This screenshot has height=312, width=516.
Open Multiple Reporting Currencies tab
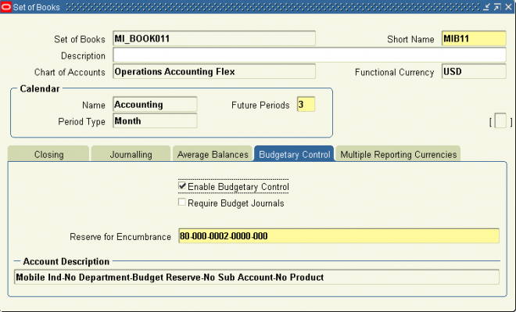pos(398,154)
